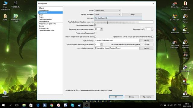This screenshot has height=108, width=193.
Task: Open Этот компьютер desktop icon
Action: [5, 5]
